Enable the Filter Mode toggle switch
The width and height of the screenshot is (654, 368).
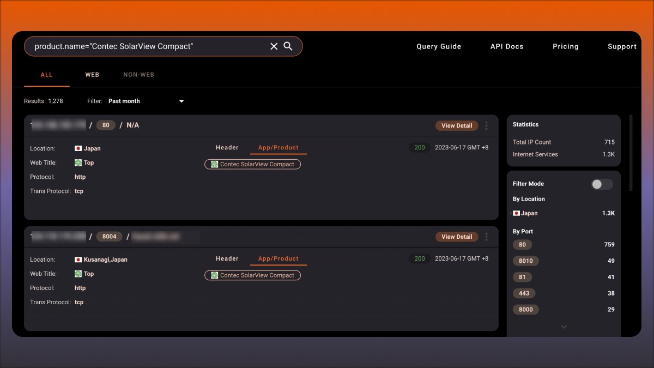[x=602, y=184]
